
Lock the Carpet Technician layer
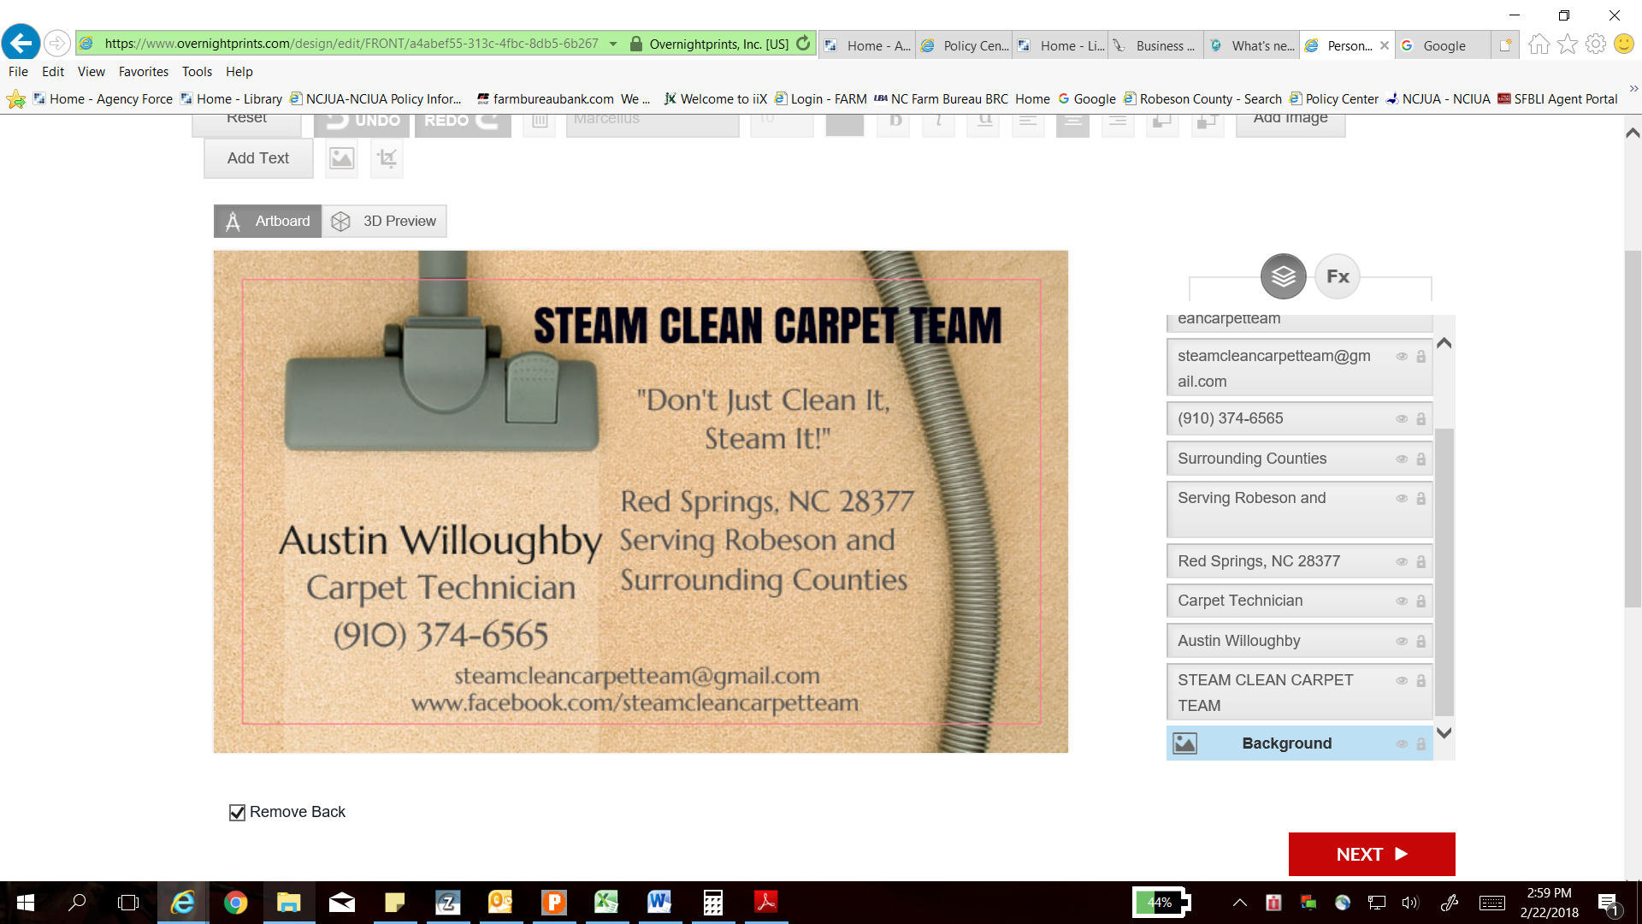pyautogui.click(x=1421, y=601)
